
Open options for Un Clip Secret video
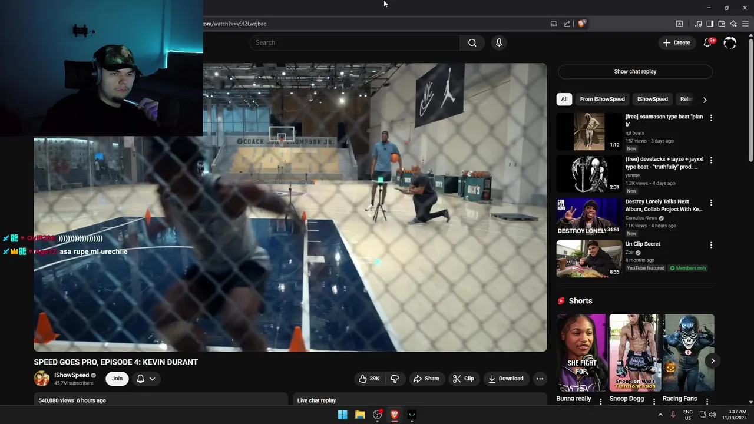point(711,245)
